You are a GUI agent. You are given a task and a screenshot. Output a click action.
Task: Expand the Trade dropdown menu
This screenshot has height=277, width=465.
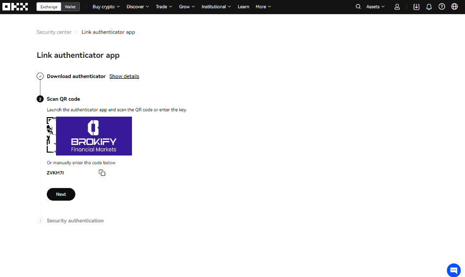pos(164,7)
